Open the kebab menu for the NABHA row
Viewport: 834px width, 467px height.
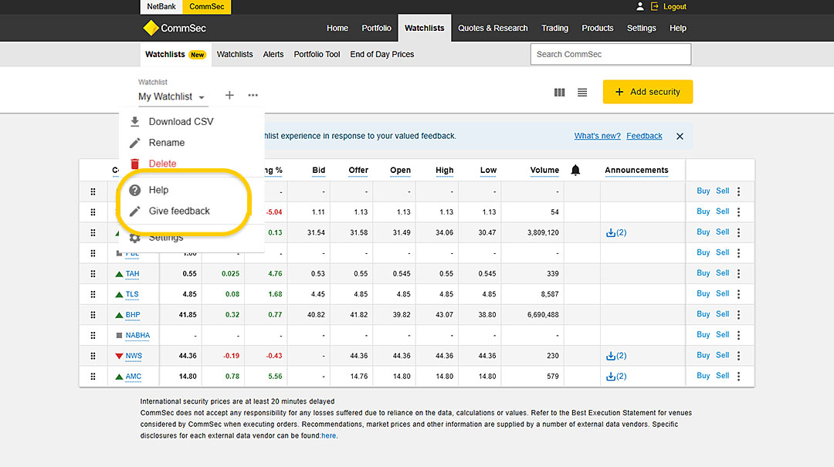click(739, 335)
